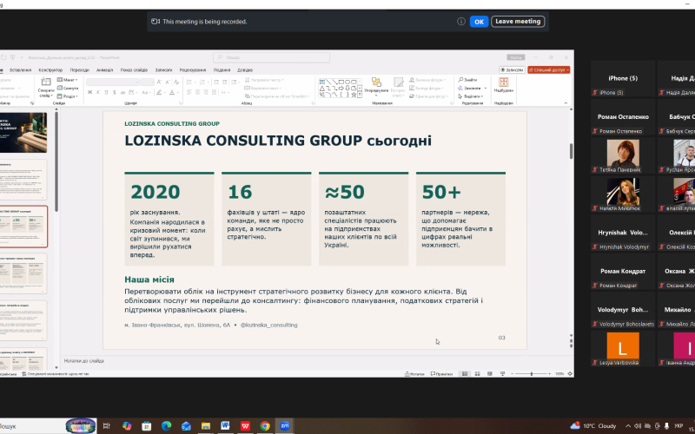Open the Подання ribbon tab
The height and width of the screenshot is (434, 695).
click(222, 70)
